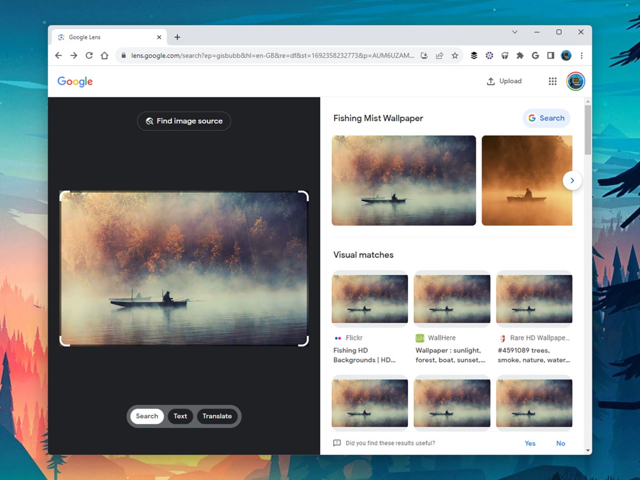Click the Chrome extensions puzzle icon
The image size is (640, 480).
520,55
